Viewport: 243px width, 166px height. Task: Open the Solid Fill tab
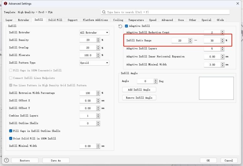point(55,20)
